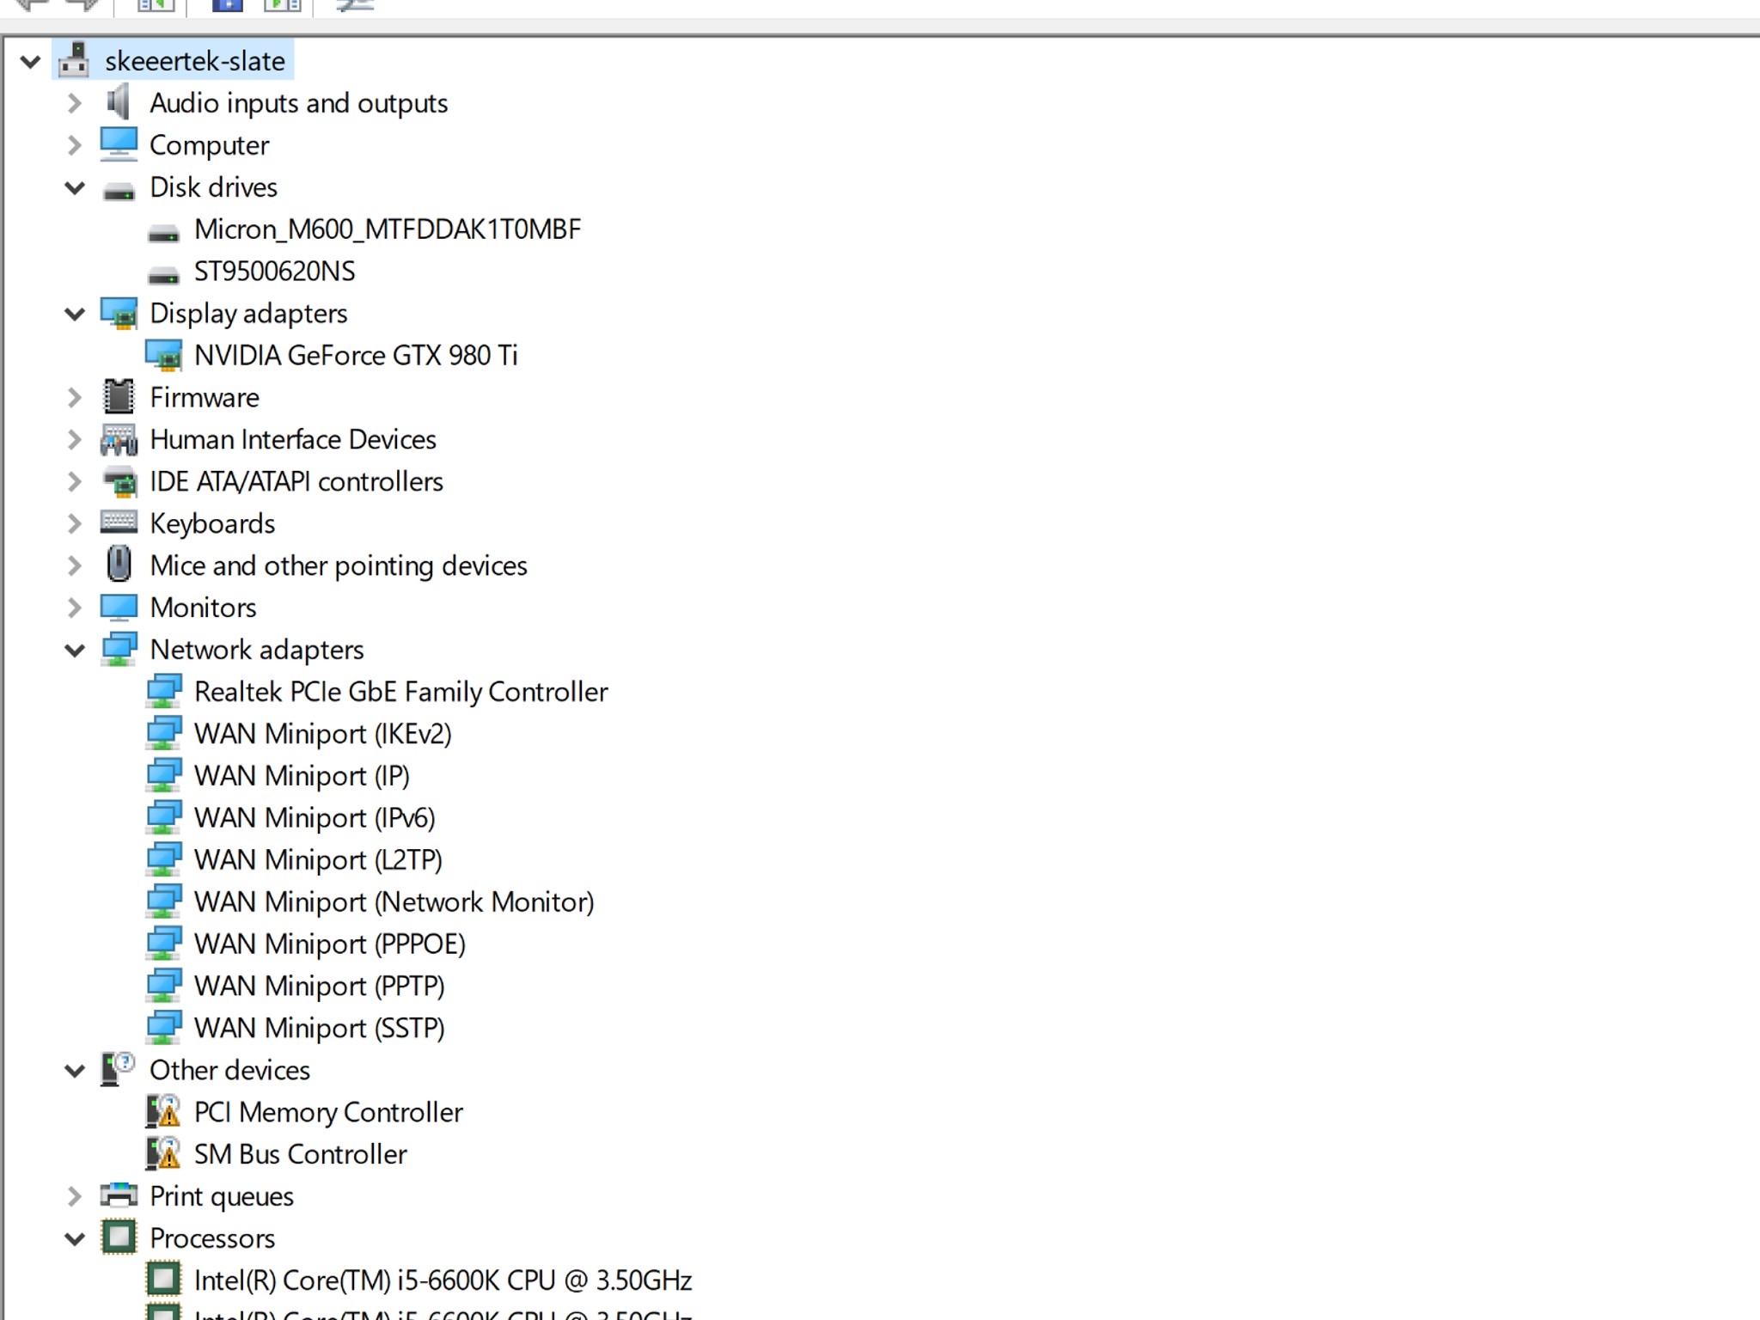Collapse the Processors category
Viewport: 1760px width, 1320px height.
coord(76,1239)
